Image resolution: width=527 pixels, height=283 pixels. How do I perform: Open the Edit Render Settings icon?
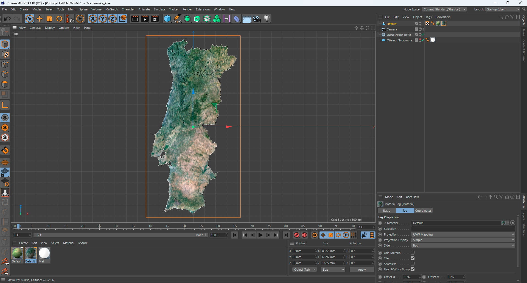click(x=155, y=19)
